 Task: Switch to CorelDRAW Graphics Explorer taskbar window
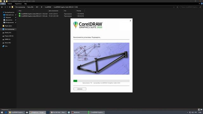[x=16, y=112]
